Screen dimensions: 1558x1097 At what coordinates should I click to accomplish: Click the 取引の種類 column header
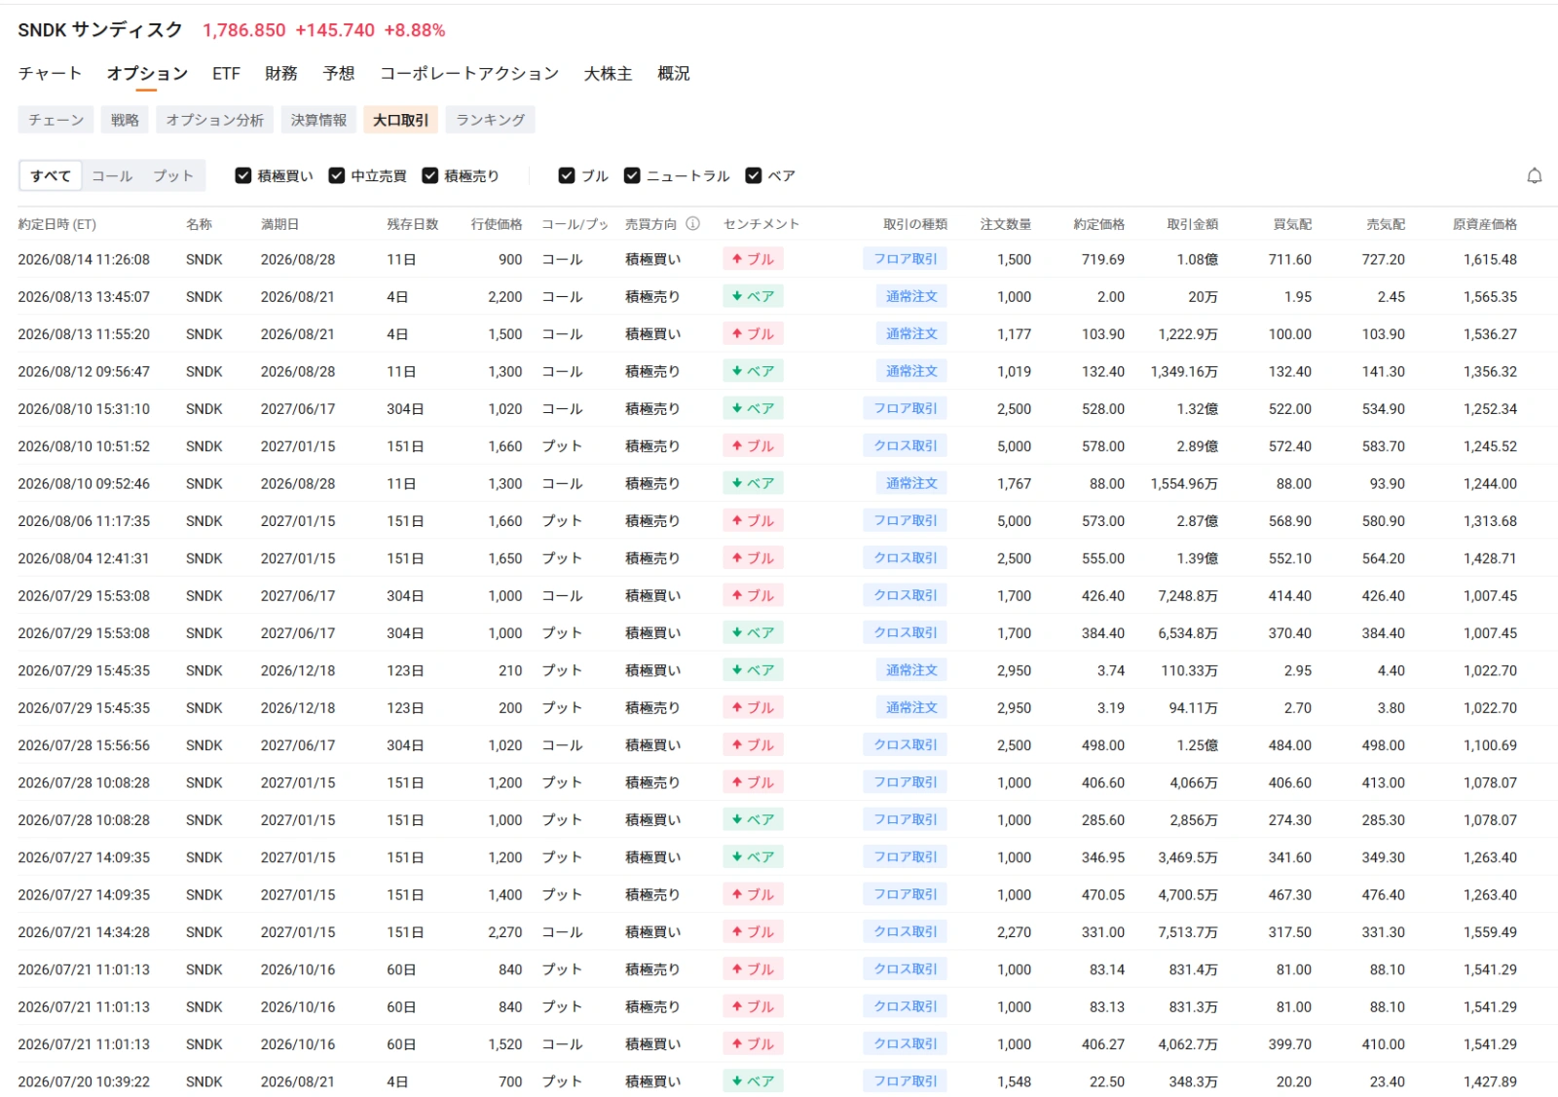(x=915, y=224)
